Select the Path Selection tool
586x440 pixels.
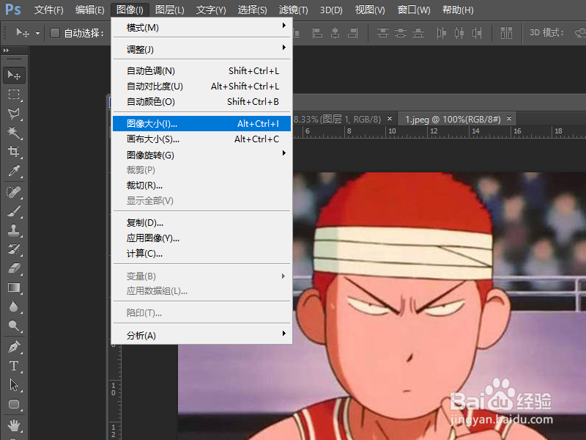pyautogui.click(x=14, y=385)
